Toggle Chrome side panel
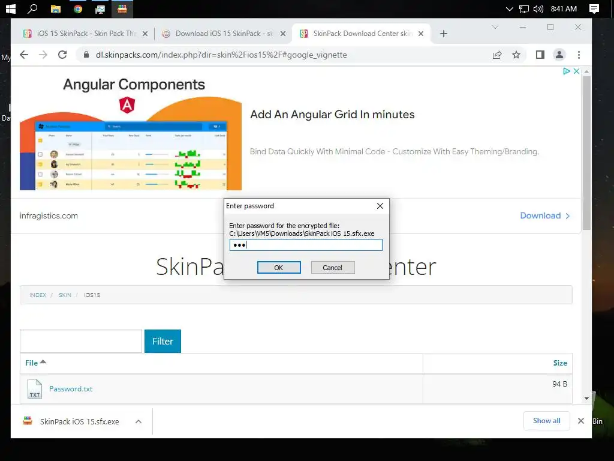 point(540,55)
